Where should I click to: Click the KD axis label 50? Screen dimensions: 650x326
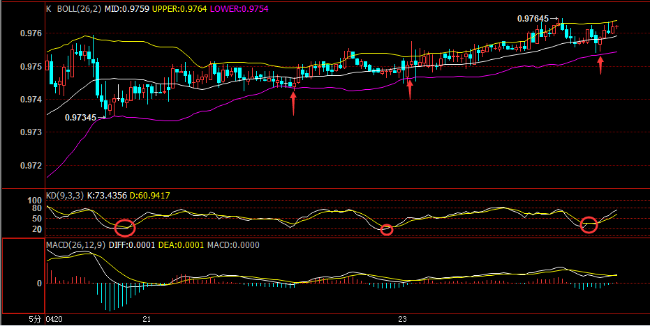click(x=36, y=219)
